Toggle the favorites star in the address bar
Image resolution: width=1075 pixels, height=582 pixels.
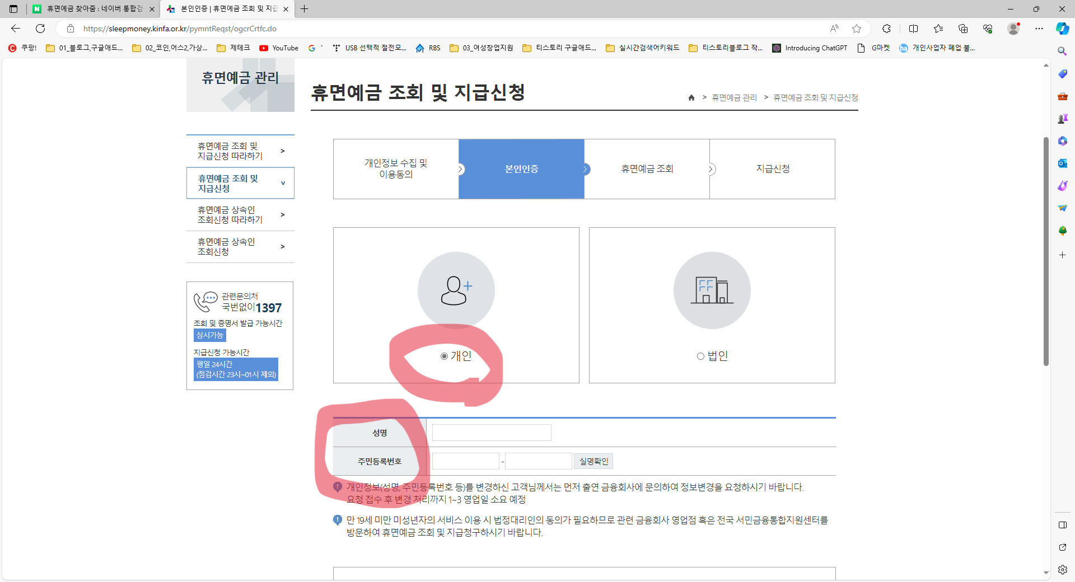pos(856,29)
